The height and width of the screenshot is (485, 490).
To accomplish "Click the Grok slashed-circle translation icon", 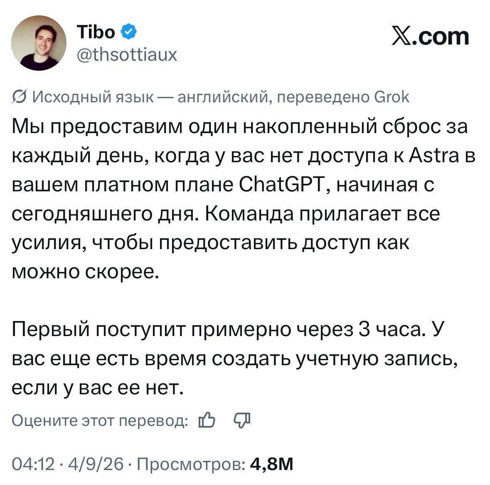I will 20,97.
